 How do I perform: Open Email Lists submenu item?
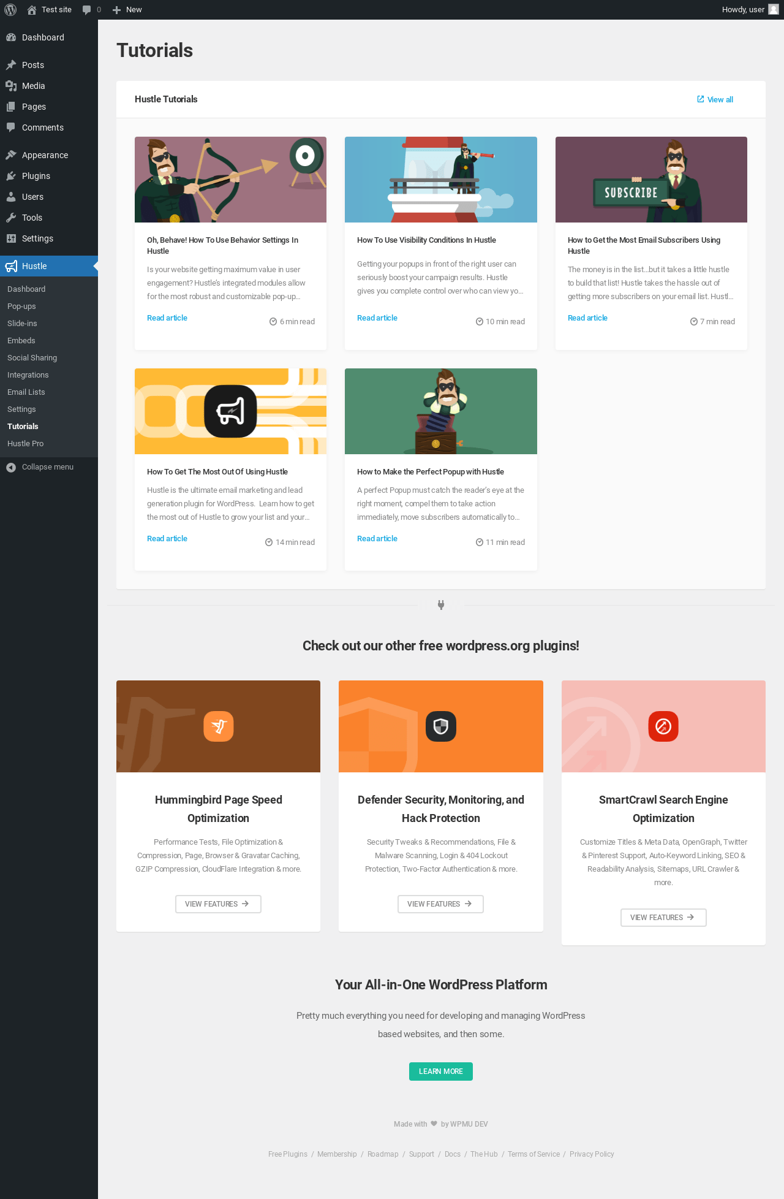(26, 392)
